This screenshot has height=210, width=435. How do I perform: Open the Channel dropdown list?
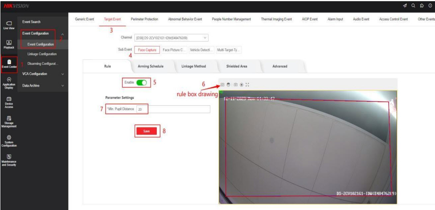(x=171, y=38)
